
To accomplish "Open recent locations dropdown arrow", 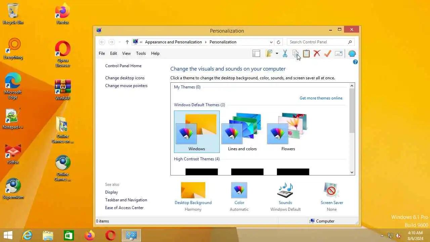I will (x=119, y=42).
